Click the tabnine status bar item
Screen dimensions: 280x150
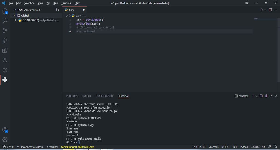coord(52,147)
